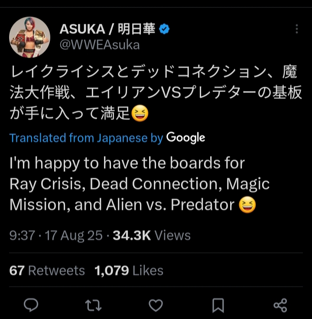Click the 9:37 timestamp
312x319 pixels.
coord(22,236)
